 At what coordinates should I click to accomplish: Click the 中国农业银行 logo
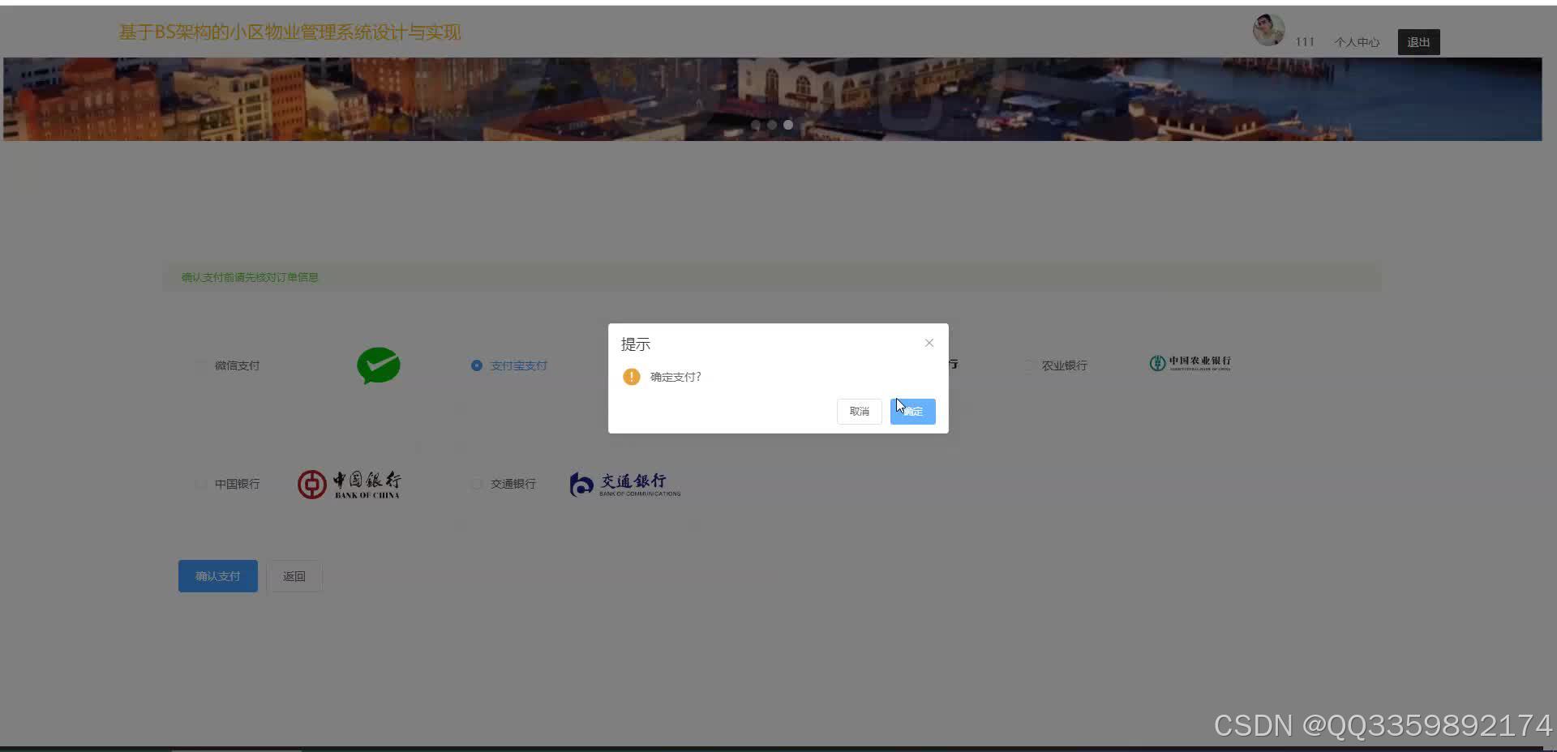click(x=1190, y=363)
